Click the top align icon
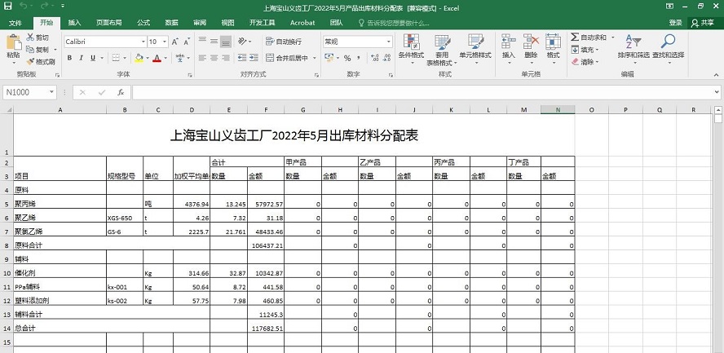 tap(202, 42)
